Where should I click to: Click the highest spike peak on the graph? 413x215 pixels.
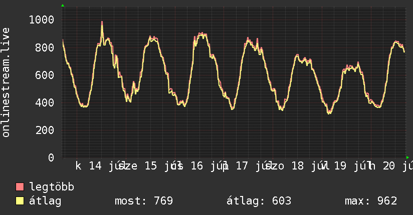coord(102,22)
